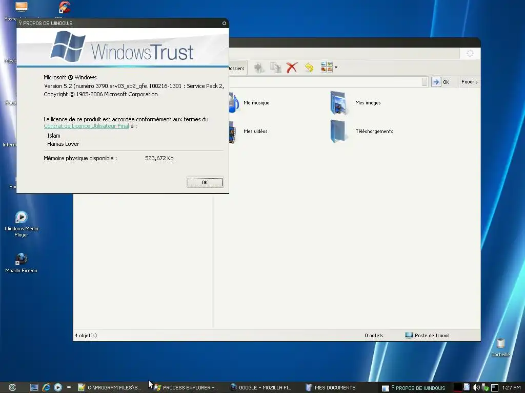Click the Hamas Lover licensee text
The width and height of the screenshot is (525, 393).
63,144
